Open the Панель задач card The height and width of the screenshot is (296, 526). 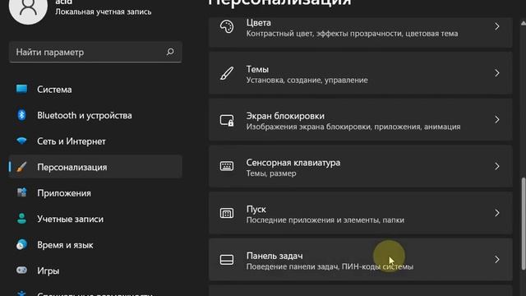click(x=361, y=260)
